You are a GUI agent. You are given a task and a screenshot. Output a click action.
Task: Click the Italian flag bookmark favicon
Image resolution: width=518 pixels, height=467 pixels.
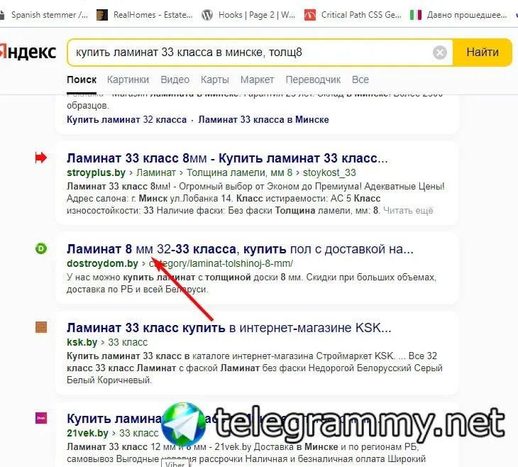pyautogui.click(x=416, y=15)
